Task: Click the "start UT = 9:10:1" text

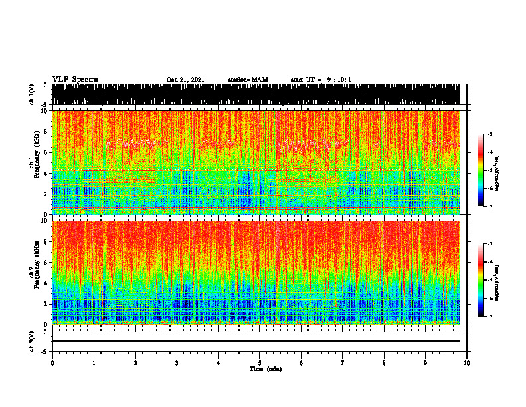Action: [321, 80]
